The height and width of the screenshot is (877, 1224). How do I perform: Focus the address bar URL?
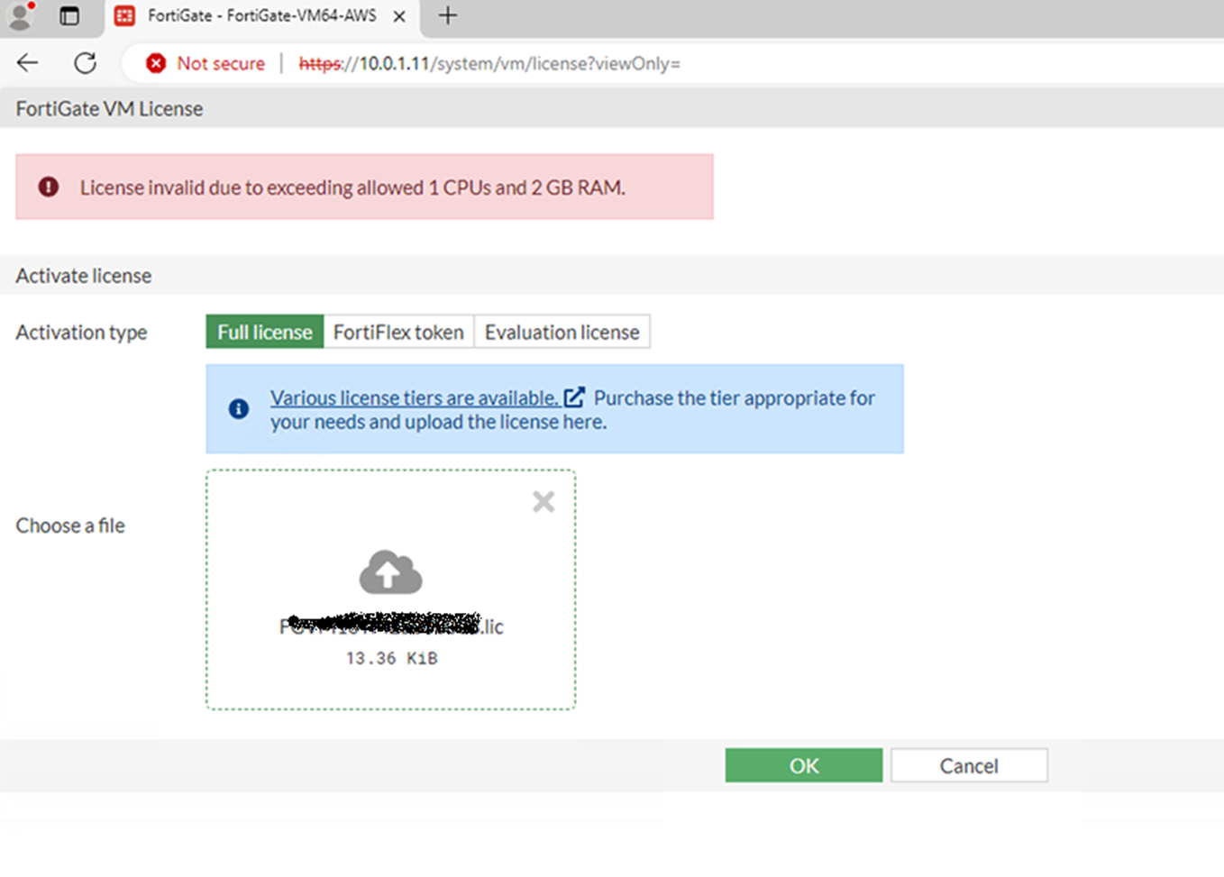[x=489, y=63]
